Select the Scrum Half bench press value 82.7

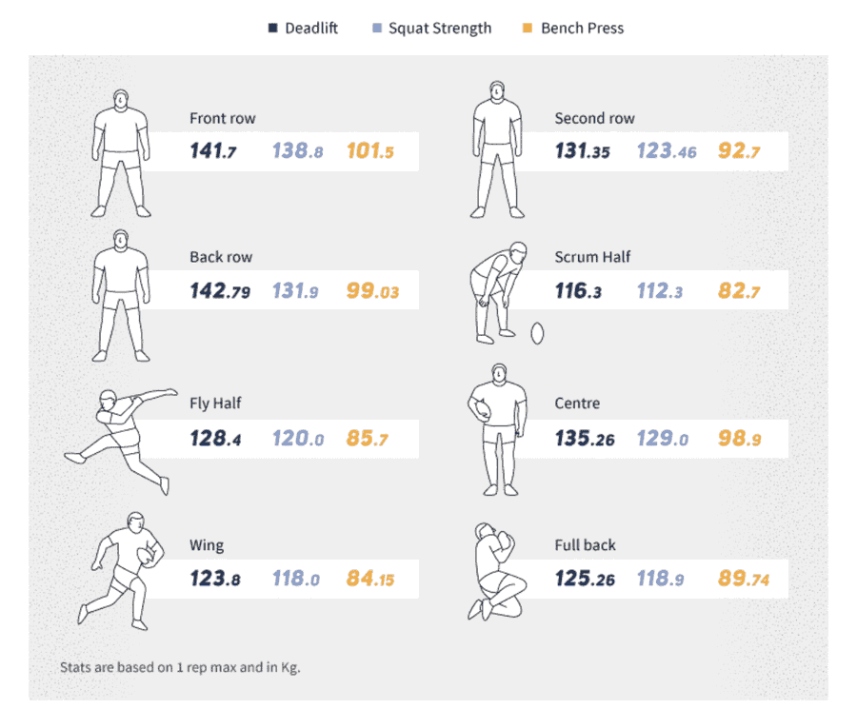click(739, 290)
